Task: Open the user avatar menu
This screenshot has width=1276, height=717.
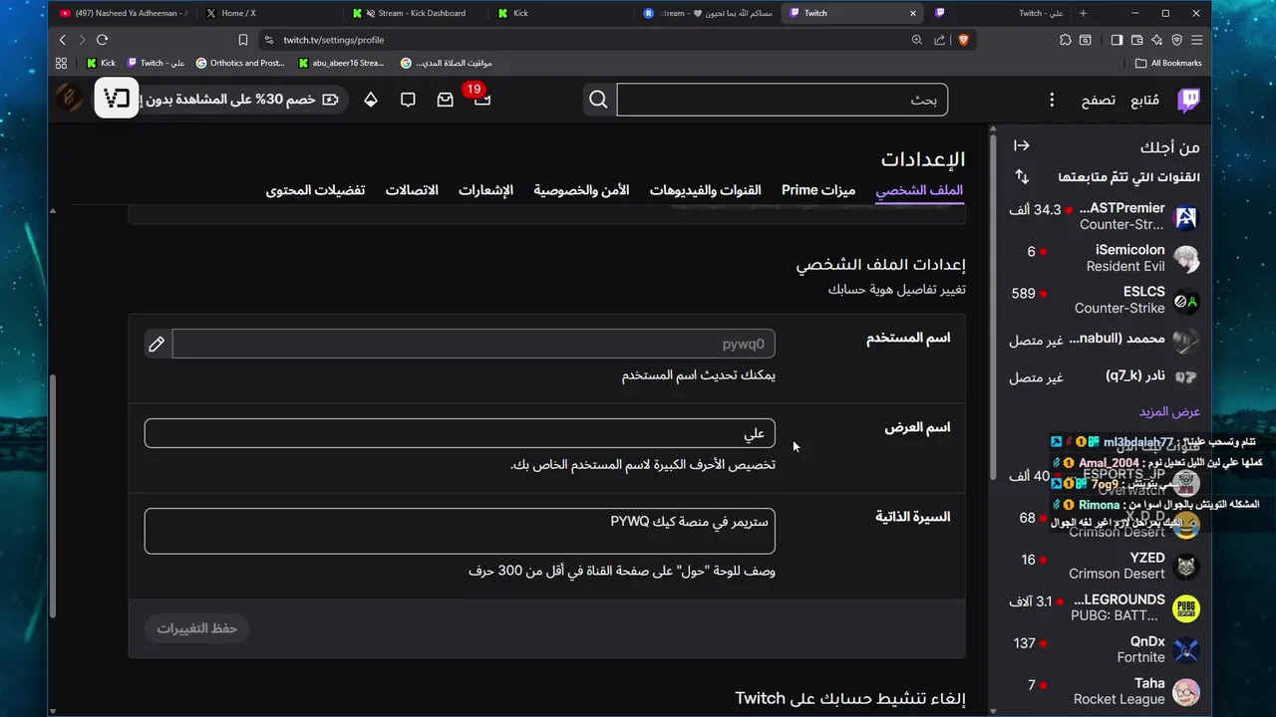Action: point(69,99)
